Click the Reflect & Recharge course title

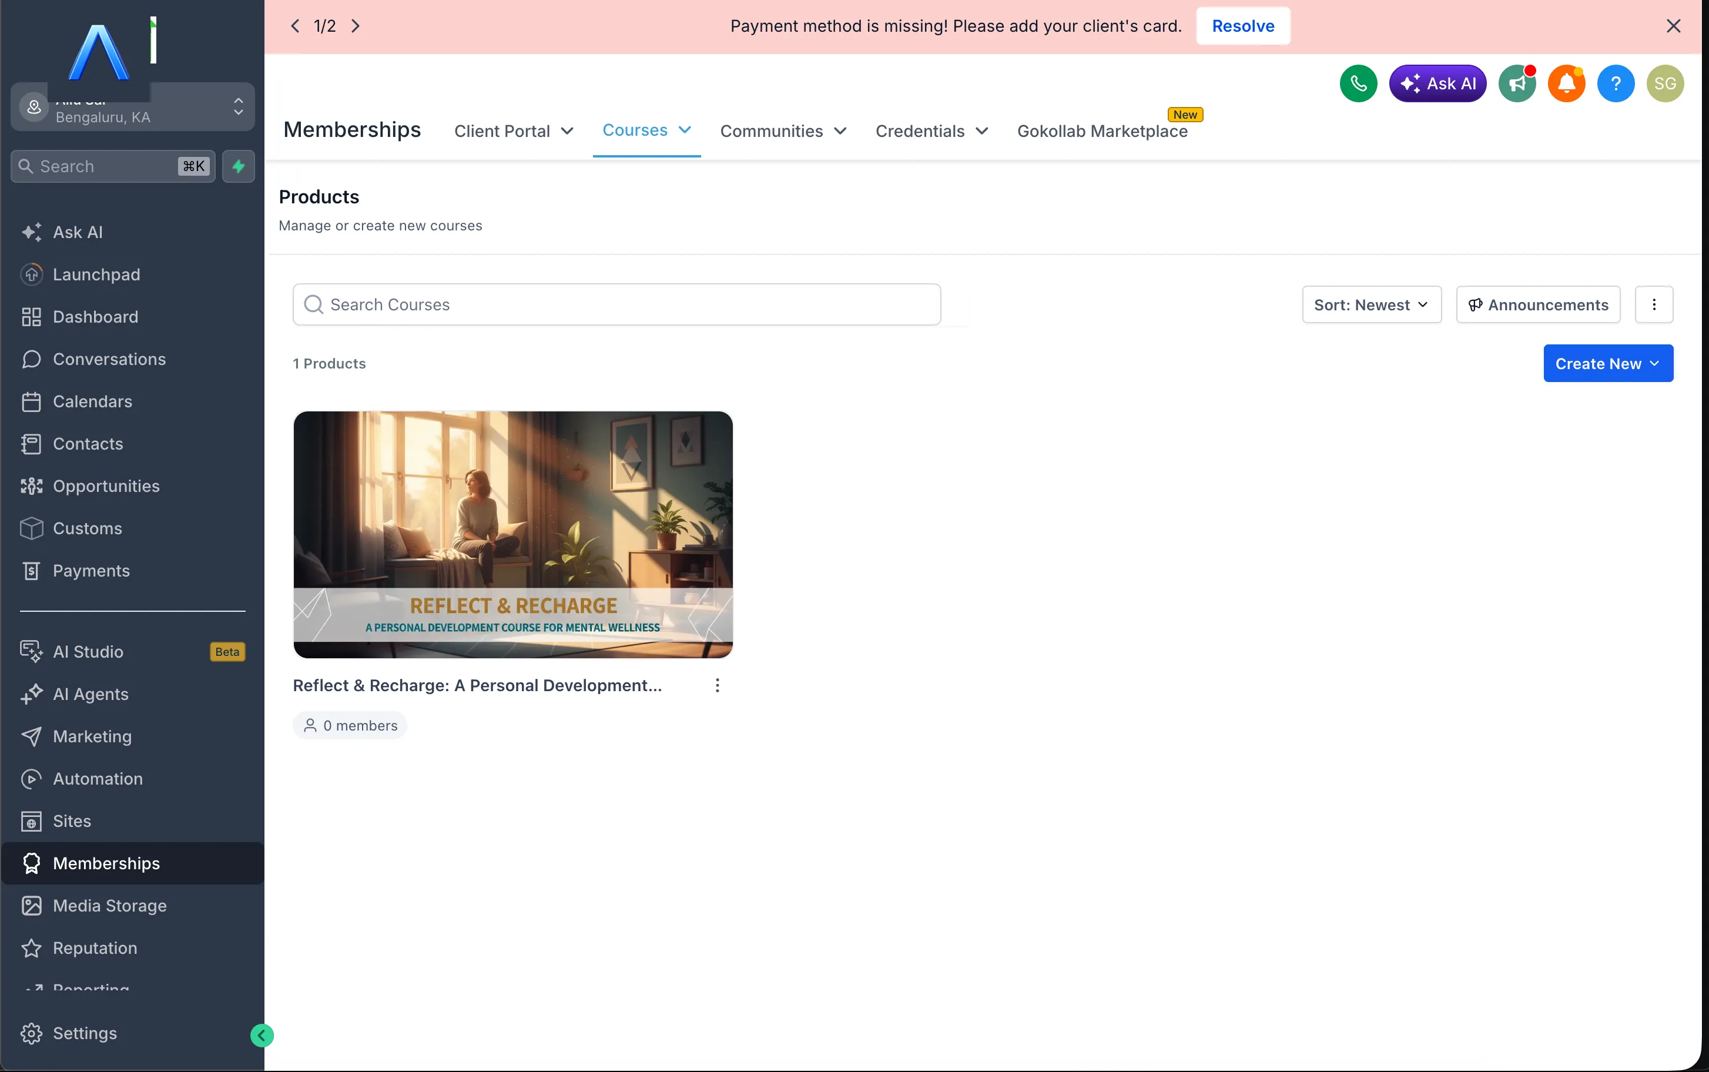coord(477,686)
